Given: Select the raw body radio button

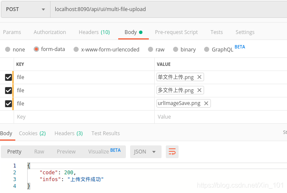Looking at the screenshot, I should pos(151,49).
